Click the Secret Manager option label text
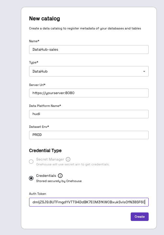The image size is (164, 235). (50, 159)
